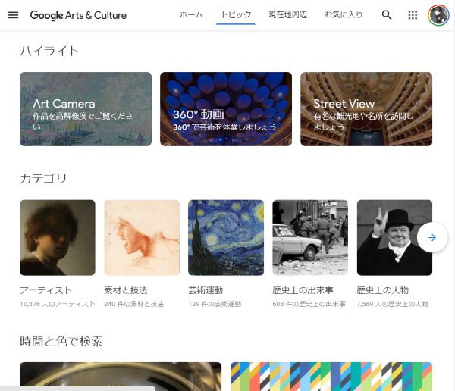Open the Art Camera highlight card
Viewport: 455px width, 391px height.
click(86, 109)
